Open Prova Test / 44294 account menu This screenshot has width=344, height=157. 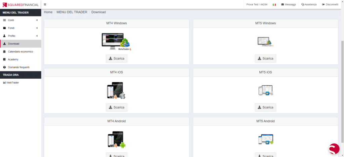pos(257,4)
